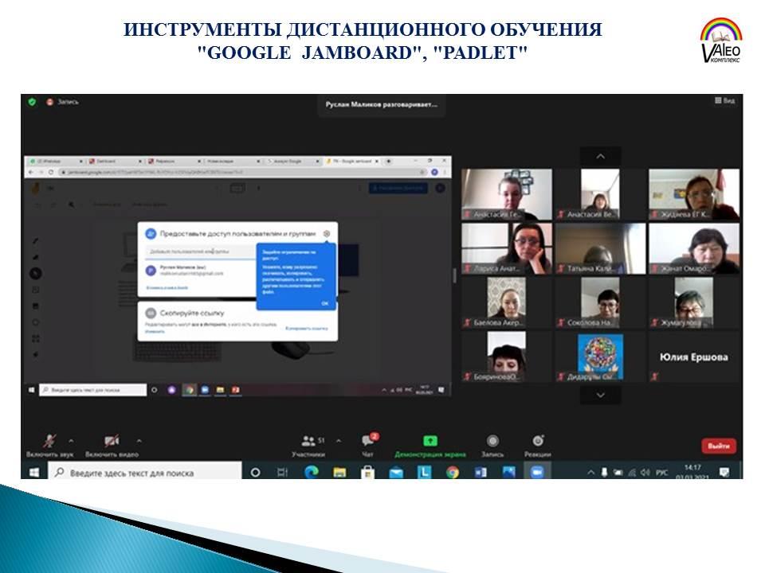Switch input language via РУС indicator
The width and height of the screenshot is (765, 573).
pos(661,472)
